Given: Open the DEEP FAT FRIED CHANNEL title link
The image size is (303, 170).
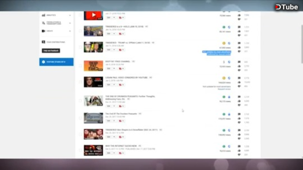Looking at the screenshot, I should pos(118,61).
